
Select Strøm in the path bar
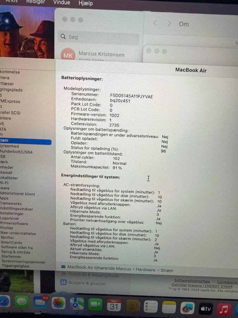pyautogui.click(x=167, y=270)
